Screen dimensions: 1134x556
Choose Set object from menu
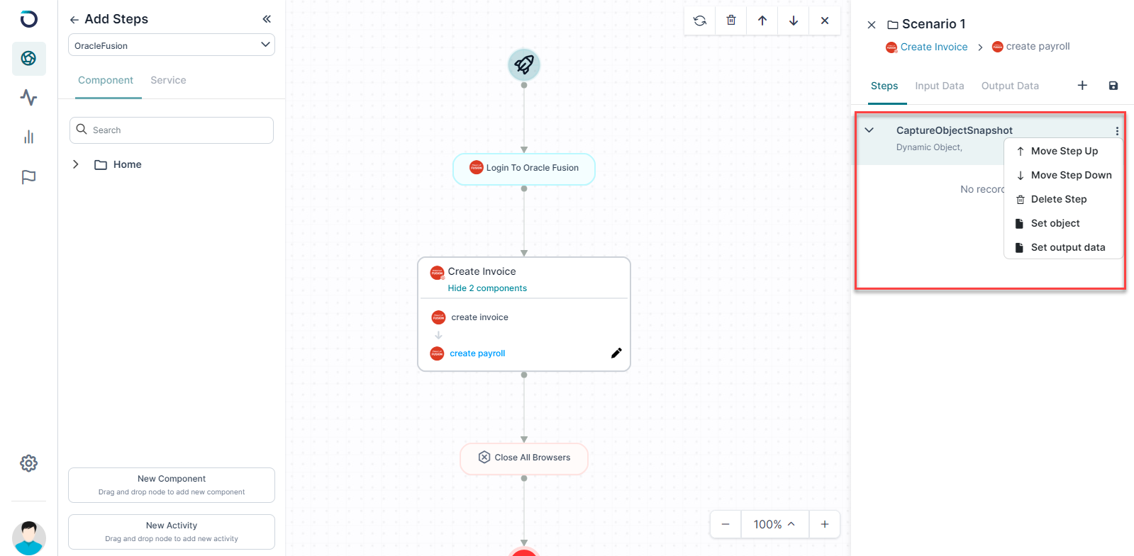(x=1064, y=223)
